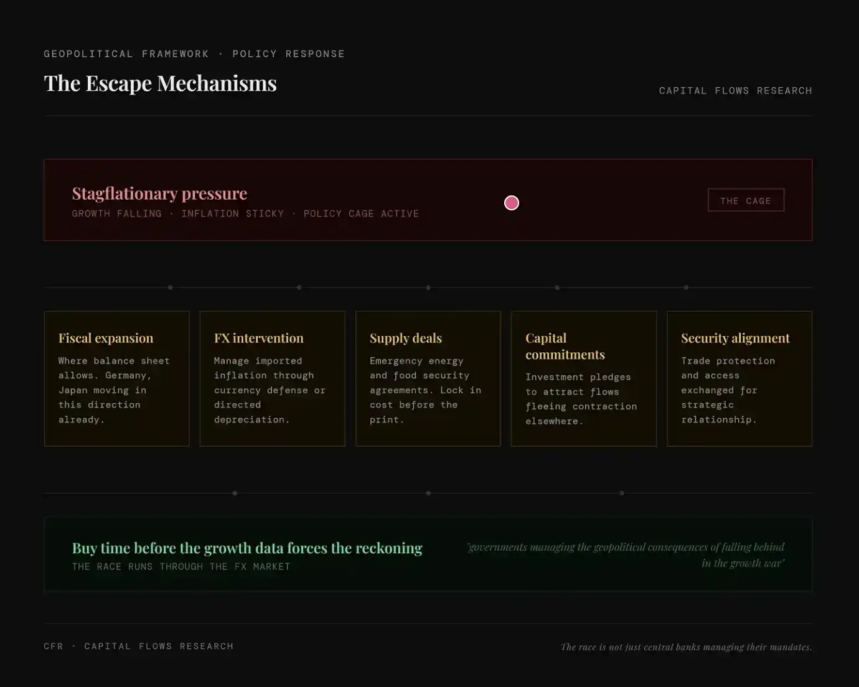Select the POLICY RESPONSE label
This screenshot has height=687, width=859.
pyautogui.click(x=288, y=54)
